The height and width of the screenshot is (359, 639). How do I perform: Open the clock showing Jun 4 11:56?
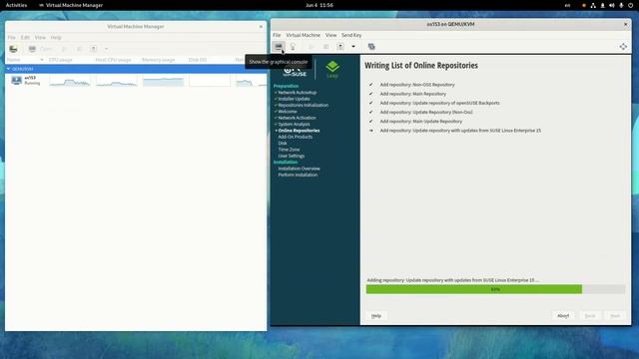[x=319, y=5]
